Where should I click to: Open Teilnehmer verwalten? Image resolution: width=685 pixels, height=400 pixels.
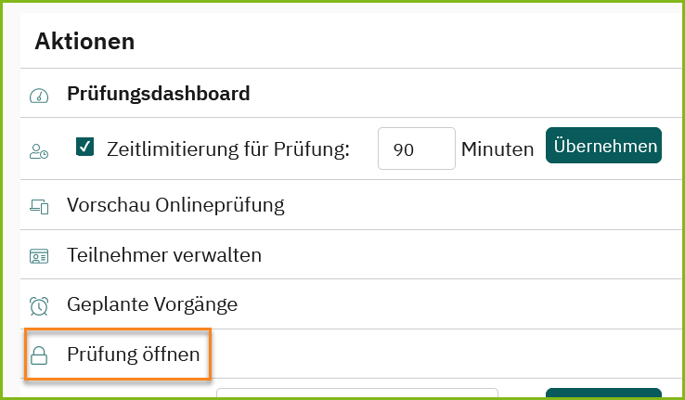coord(164,255)
